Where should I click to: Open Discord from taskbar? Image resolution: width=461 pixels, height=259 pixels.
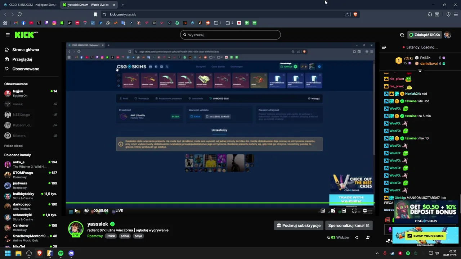point(71,253)
